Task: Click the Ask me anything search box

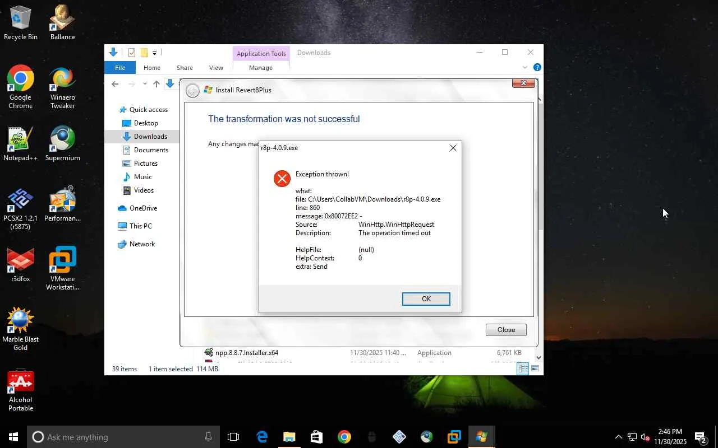Action: (123, 437)
